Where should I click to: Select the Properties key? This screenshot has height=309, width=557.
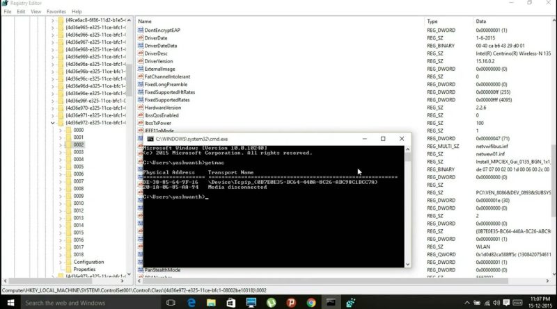pyautogui.click(x=84, y=269)
